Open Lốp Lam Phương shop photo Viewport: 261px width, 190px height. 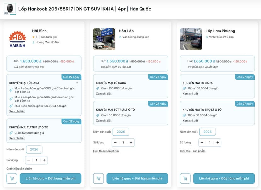coord(191,39)
